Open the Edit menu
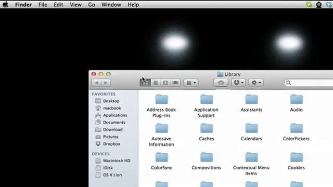Image resolution: width=333 pixels, height=187 pixels. pos(58,5)
